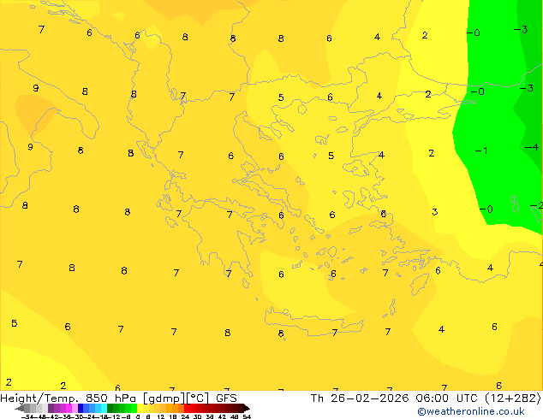
Task: Click the '54' label on the color scale
Action: [x=247, y=417]
